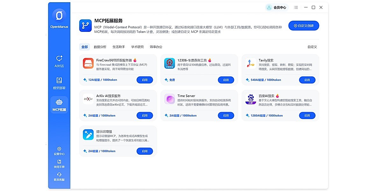Open the 会员中心 member center
The height and width of the screenshot is (191, 382).
(x=277, y=7)
